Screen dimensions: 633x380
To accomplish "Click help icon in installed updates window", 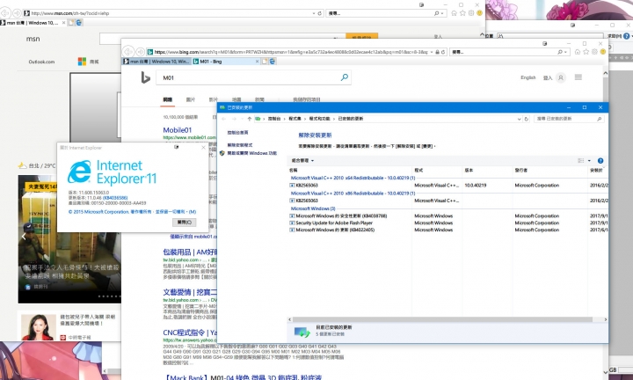I will point(600,161).
